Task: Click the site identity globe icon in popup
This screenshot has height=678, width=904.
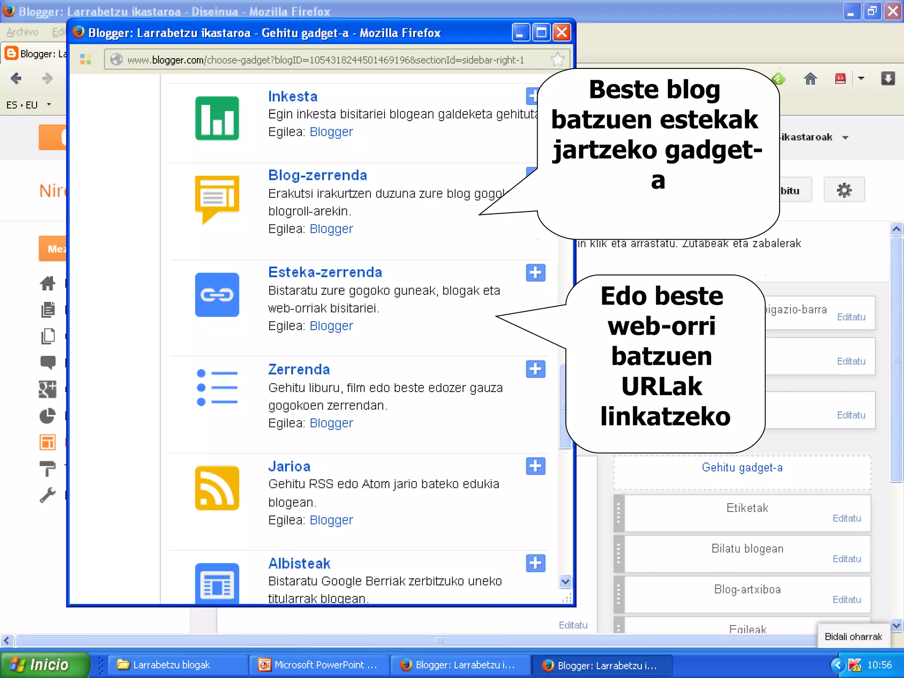Action: pos(116,59)
